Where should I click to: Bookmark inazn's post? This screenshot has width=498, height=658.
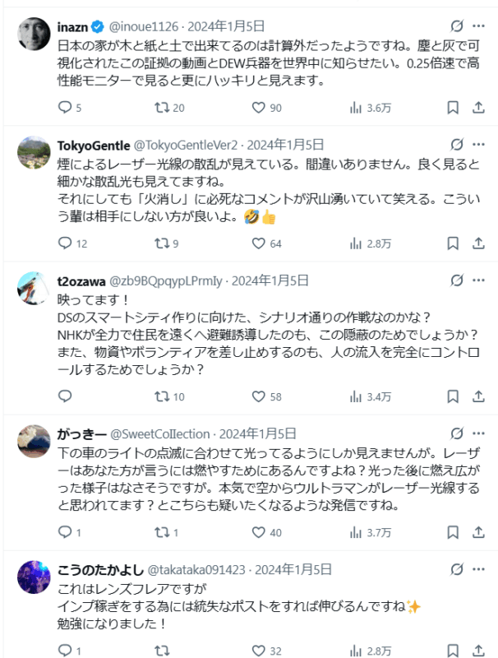[452, 107]
